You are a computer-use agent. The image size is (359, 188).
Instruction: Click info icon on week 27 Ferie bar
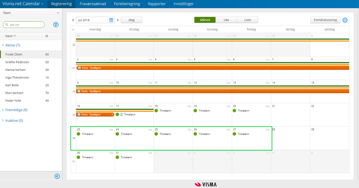79,68
